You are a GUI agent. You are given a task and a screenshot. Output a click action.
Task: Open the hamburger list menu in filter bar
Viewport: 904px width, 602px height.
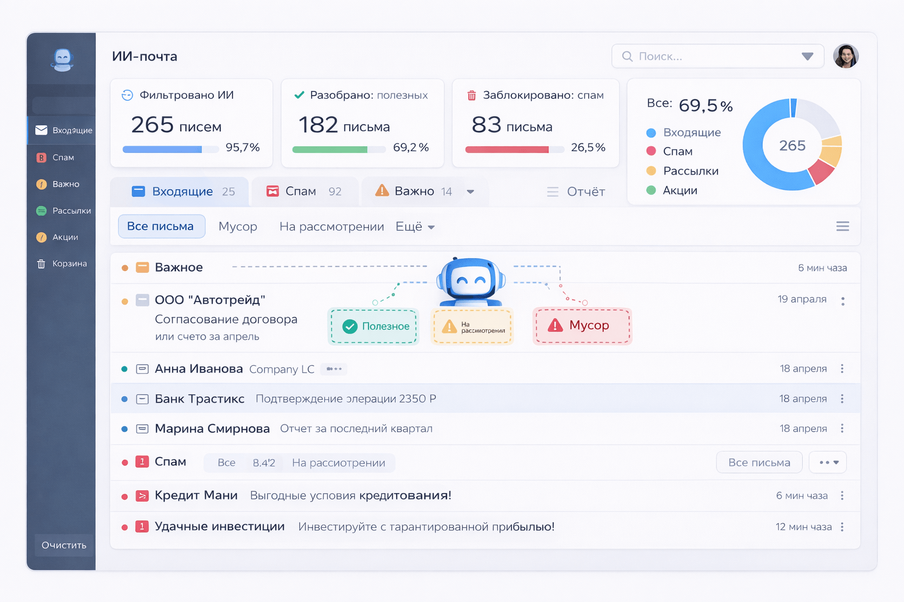coord(842,226)
